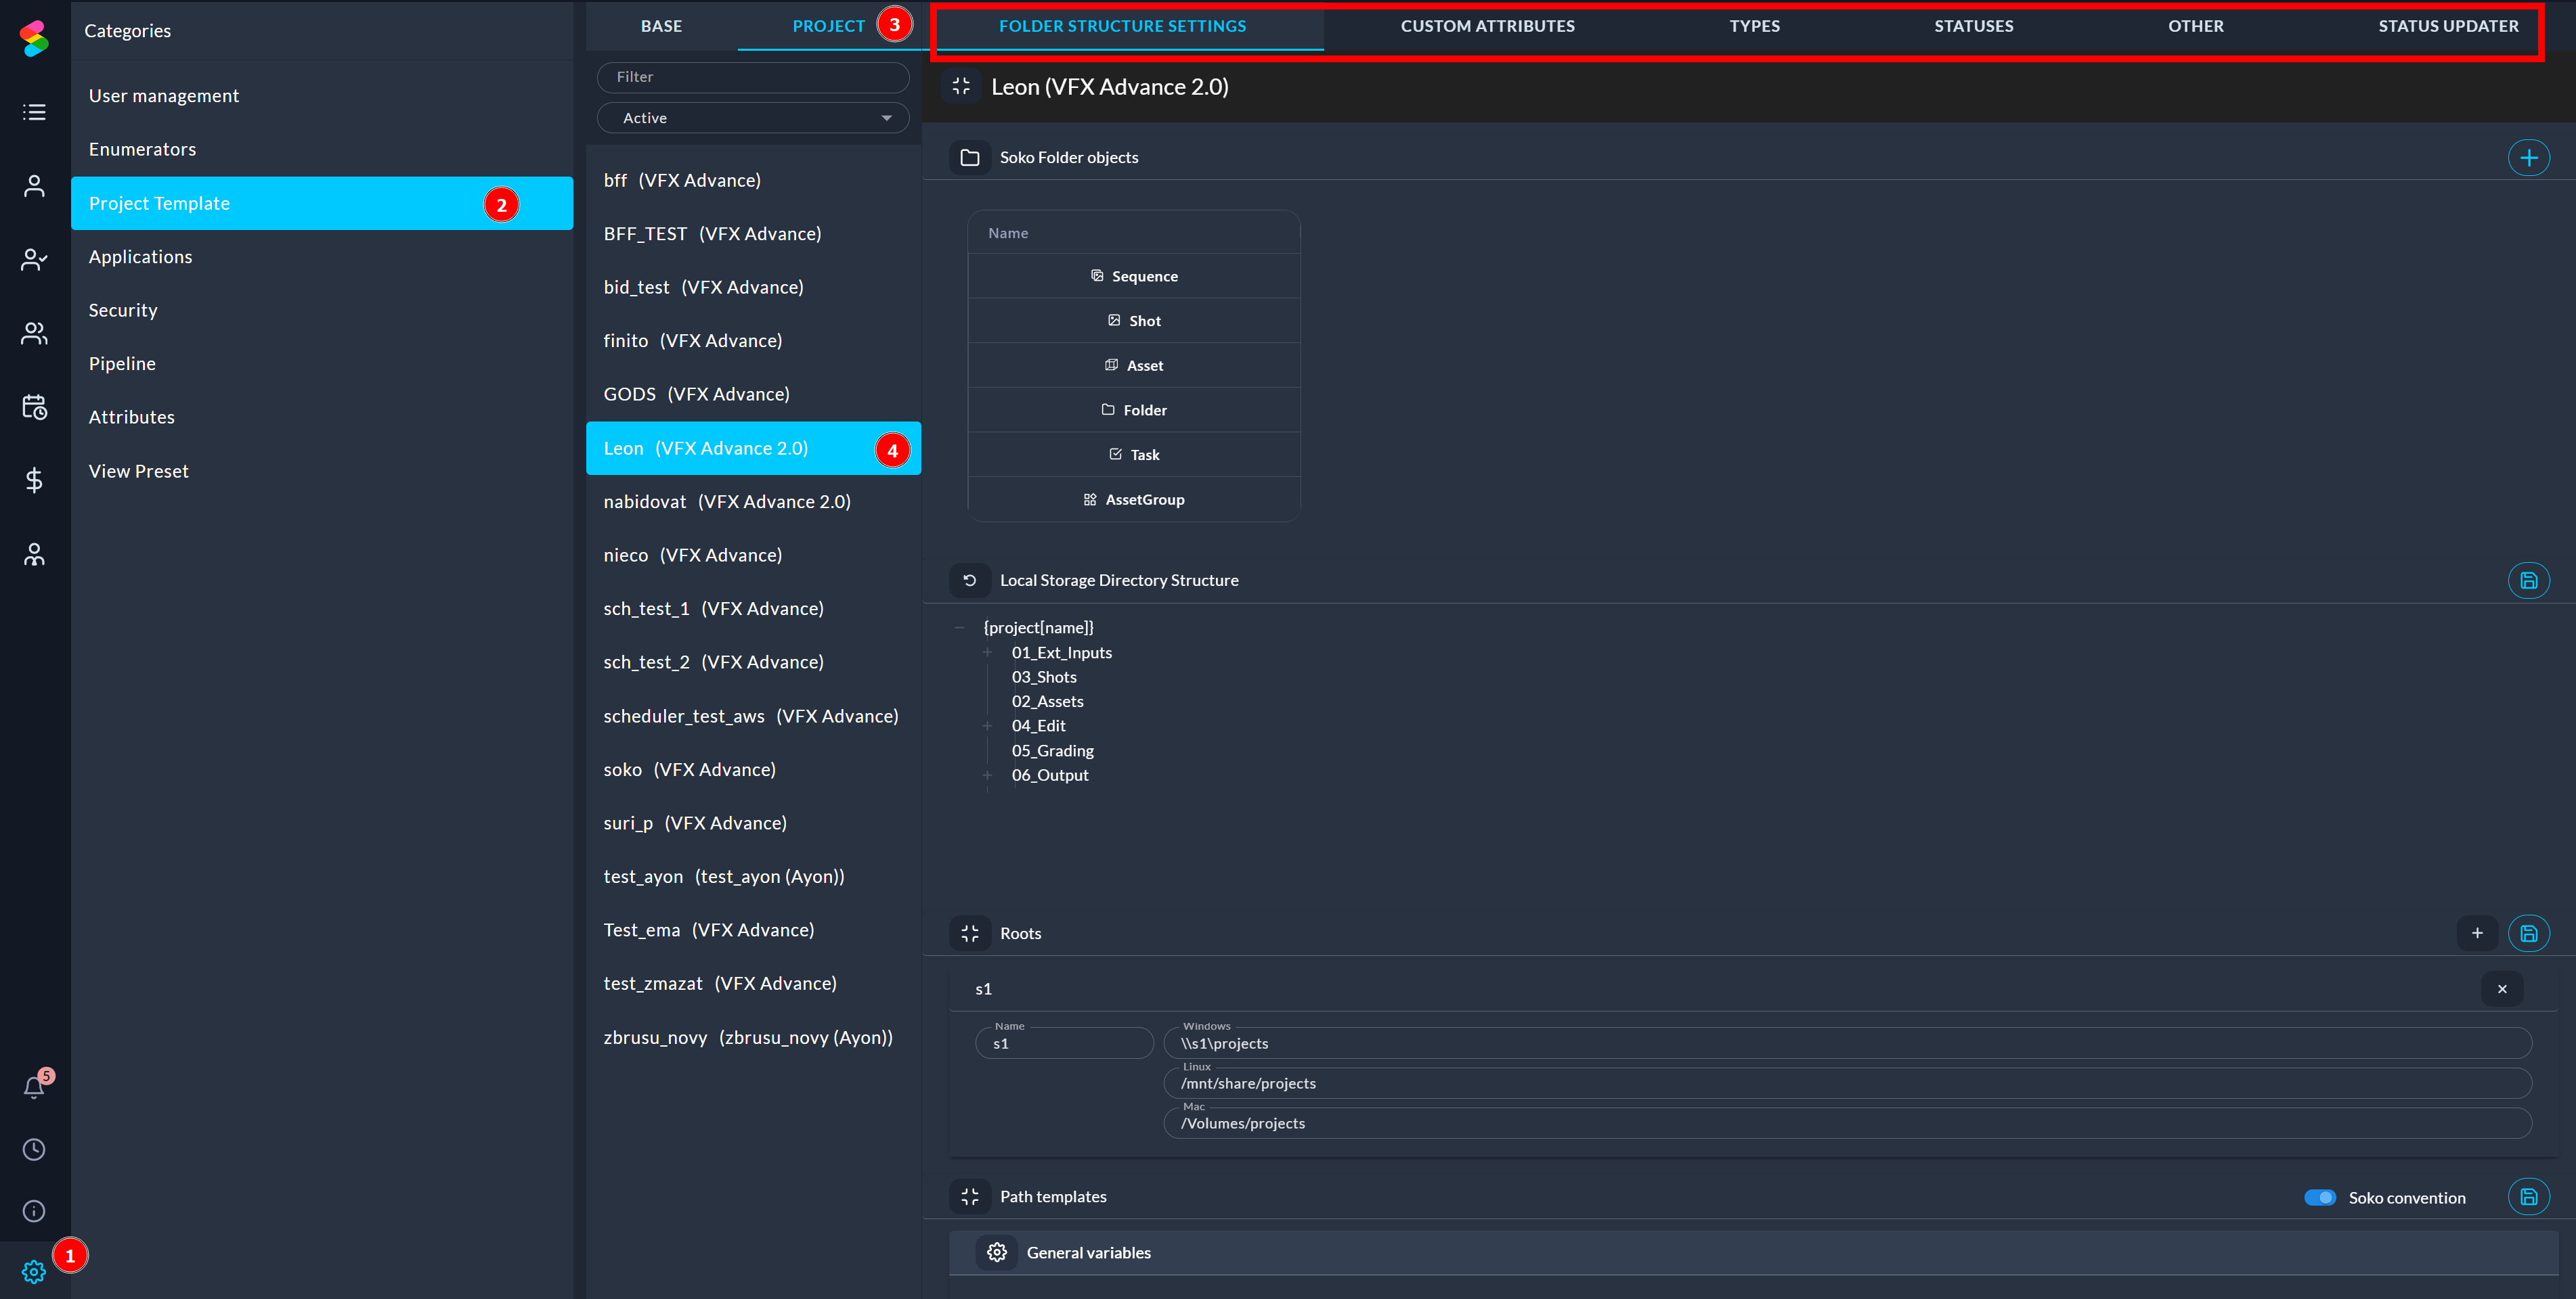The height and width of the screenshot is (1299, 2576).
Task: Collapse the {project[name]} tree root
Action: 959,628
